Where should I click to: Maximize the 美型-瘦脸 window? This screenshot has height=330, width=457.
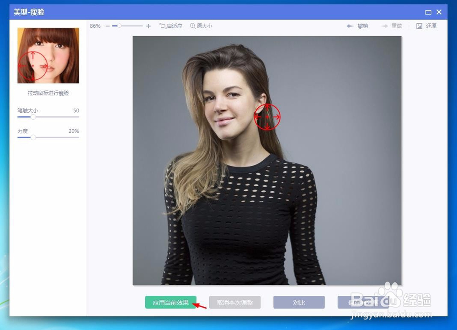[428, 12]
